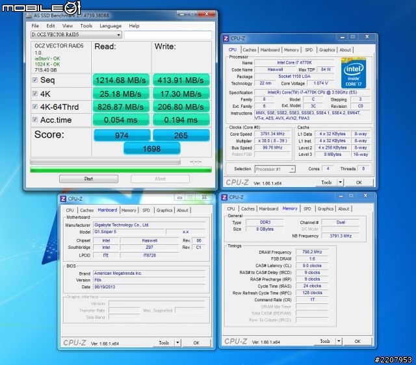Switch to Caches tab in the CPU window
The width and height of the screenshot is (416, 365).
(x=250, y=50)
